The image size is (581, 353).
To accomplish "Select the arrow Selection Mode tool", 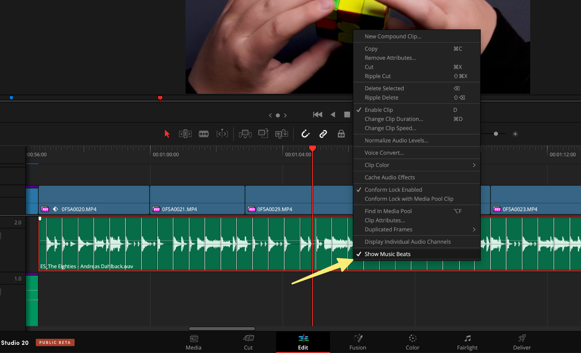I will 167,134.
